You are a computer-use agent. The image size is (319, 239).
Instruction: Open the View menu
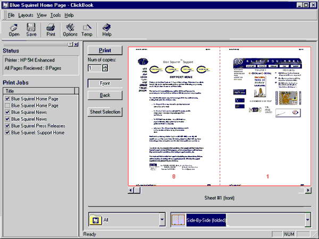pos(41,15)
